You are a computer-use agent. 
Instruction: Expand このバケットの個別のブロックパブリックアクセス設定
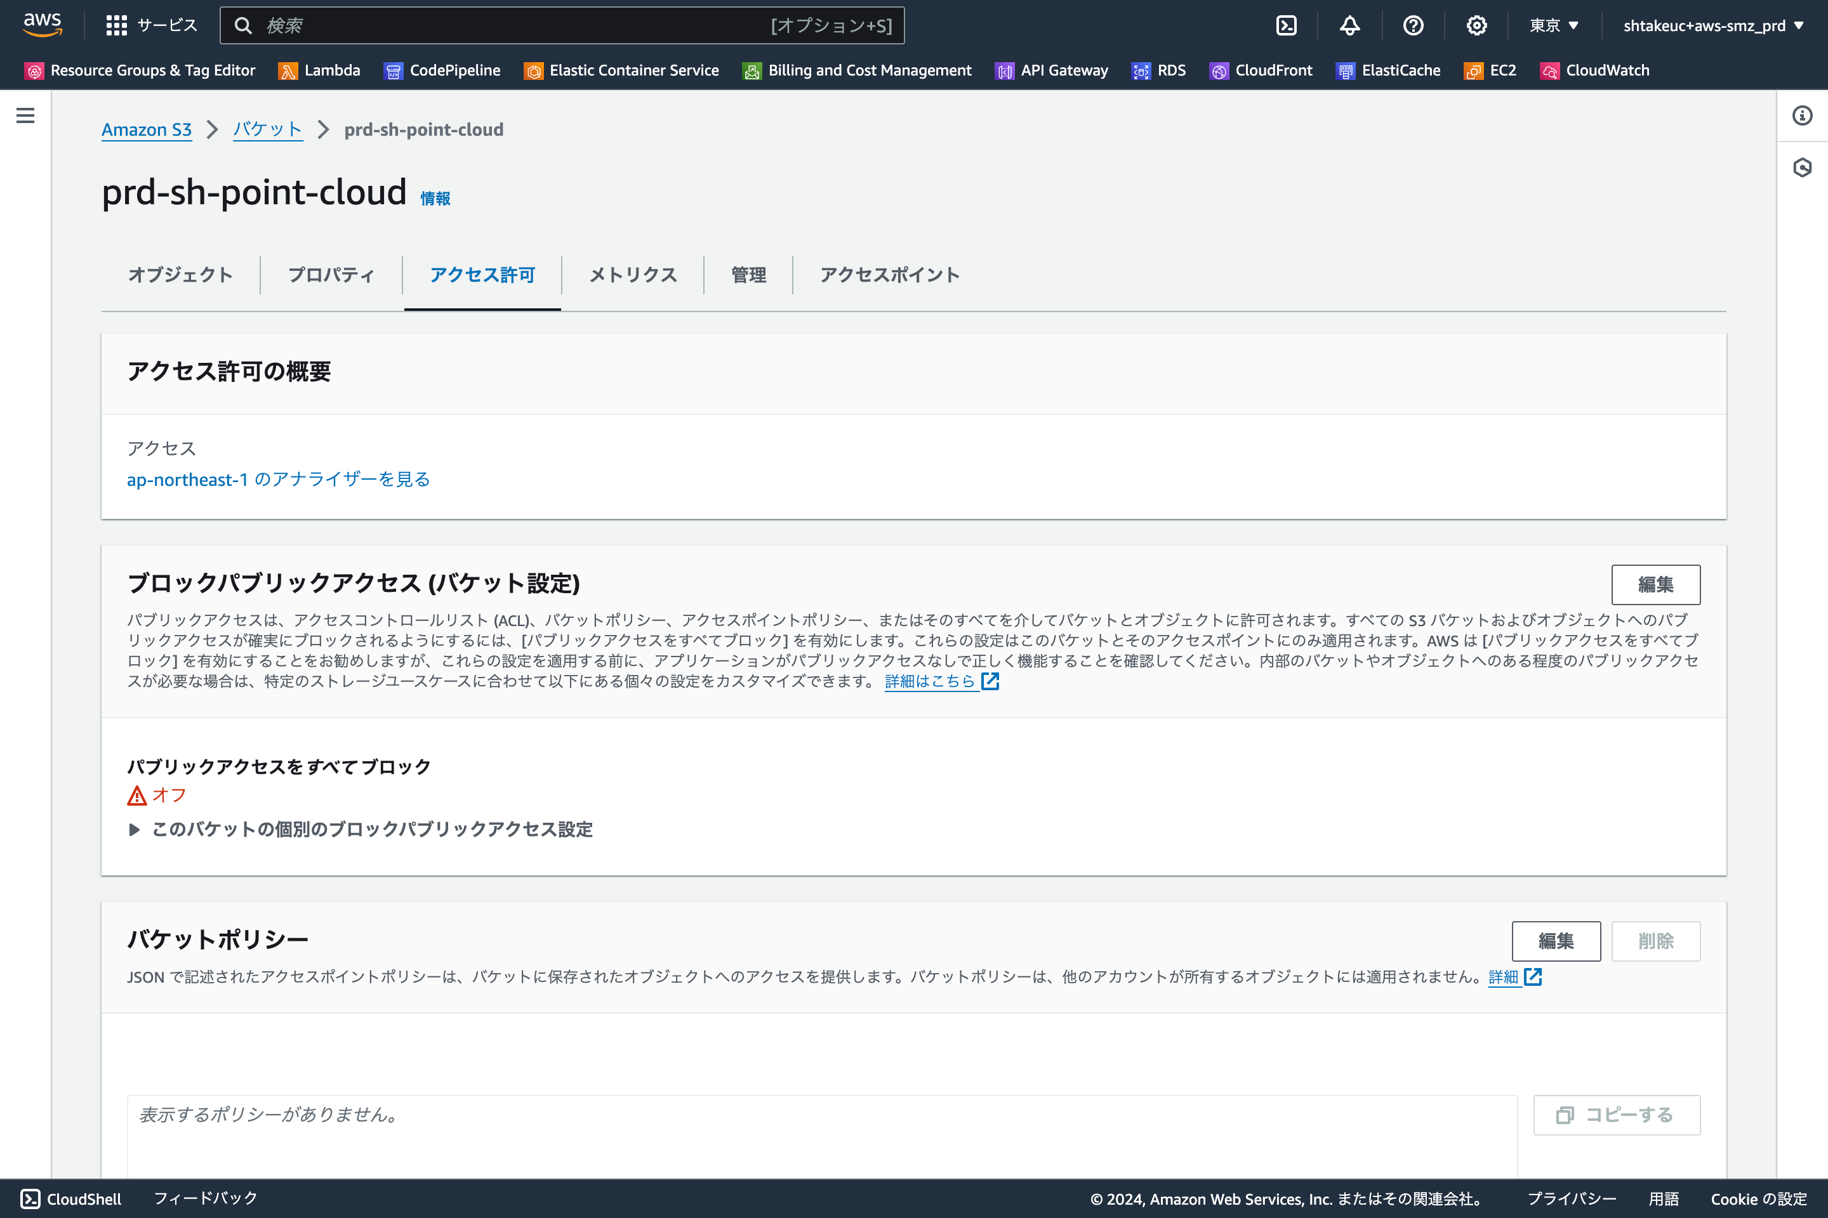360,830
